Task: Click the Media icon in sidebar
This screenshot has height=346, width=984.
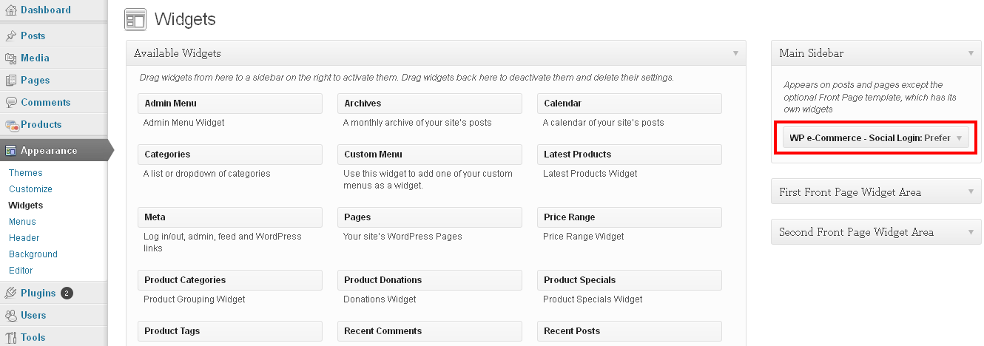Action: (11, 58)
